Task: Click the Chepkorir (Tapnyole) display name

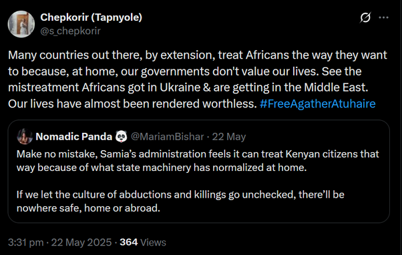Action: (x=91, y=17)
